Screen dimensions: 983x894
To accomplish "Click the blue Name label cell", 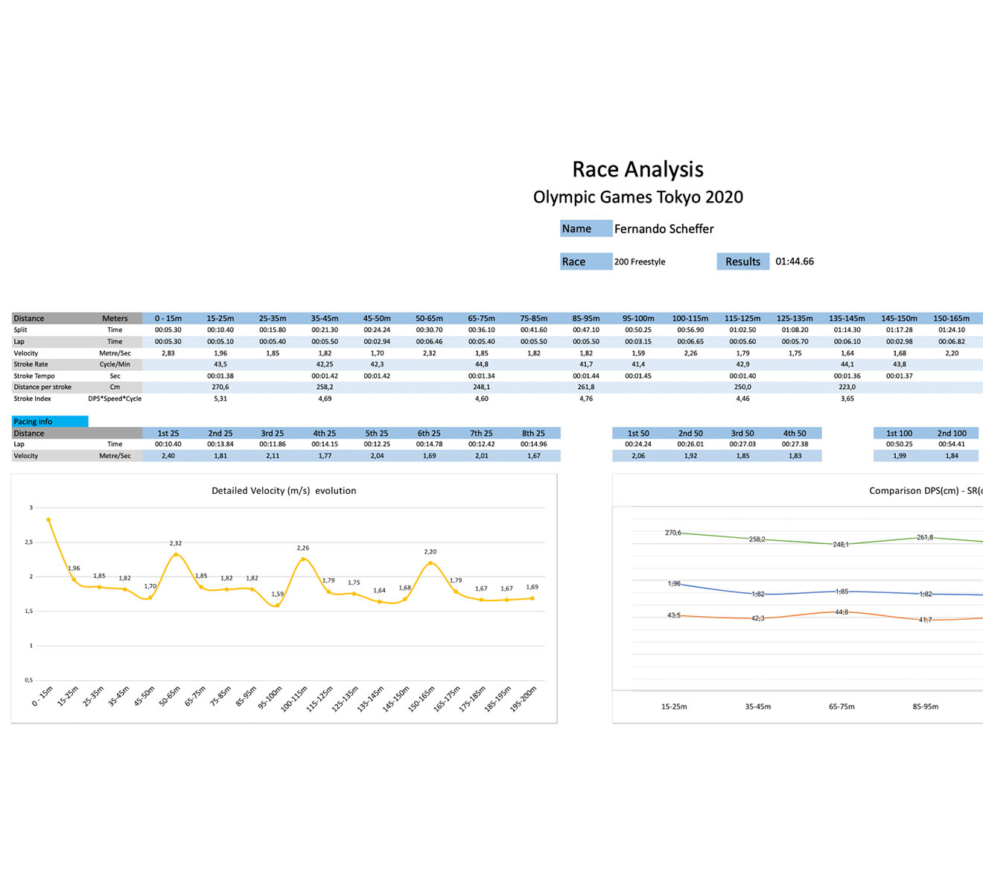I will tap(585, 229).
